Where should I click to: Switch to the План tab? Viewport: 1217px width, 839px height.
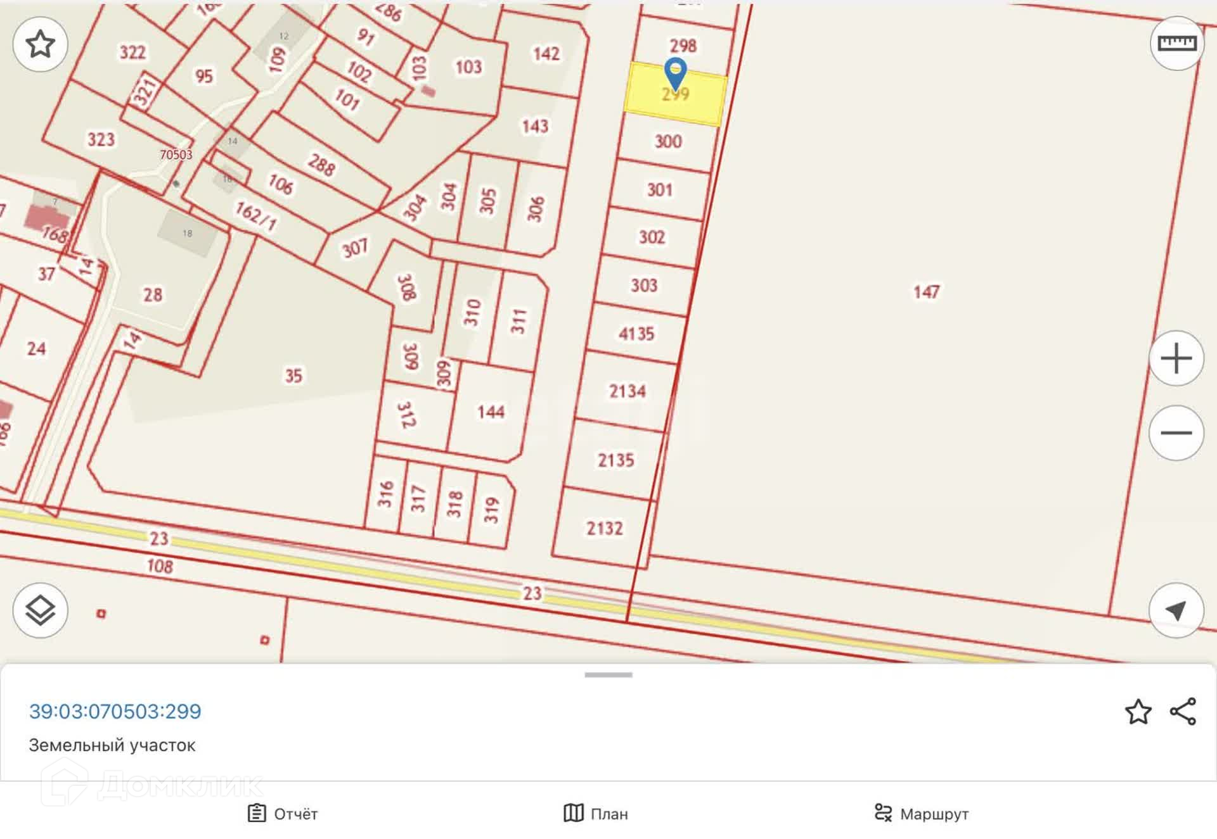tap(596, 814)
